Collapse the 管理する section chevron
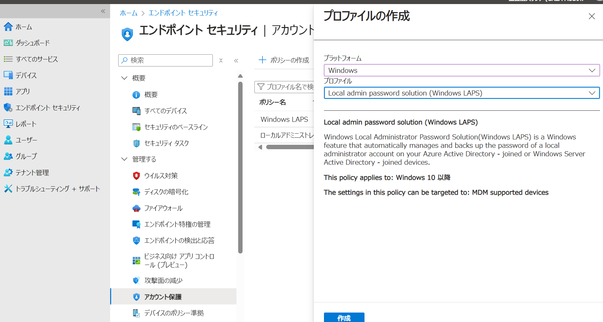The width and height of the screenshot is (603, 322). 124,159
